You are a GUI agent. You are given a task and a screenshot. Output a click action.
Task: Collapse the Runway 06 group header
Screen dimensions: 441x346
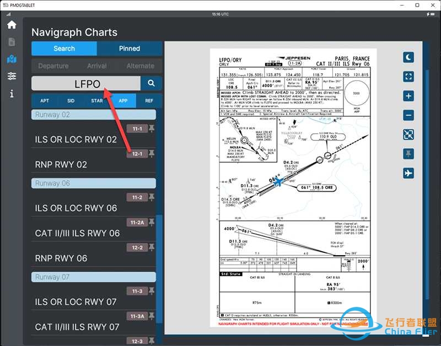94,183
